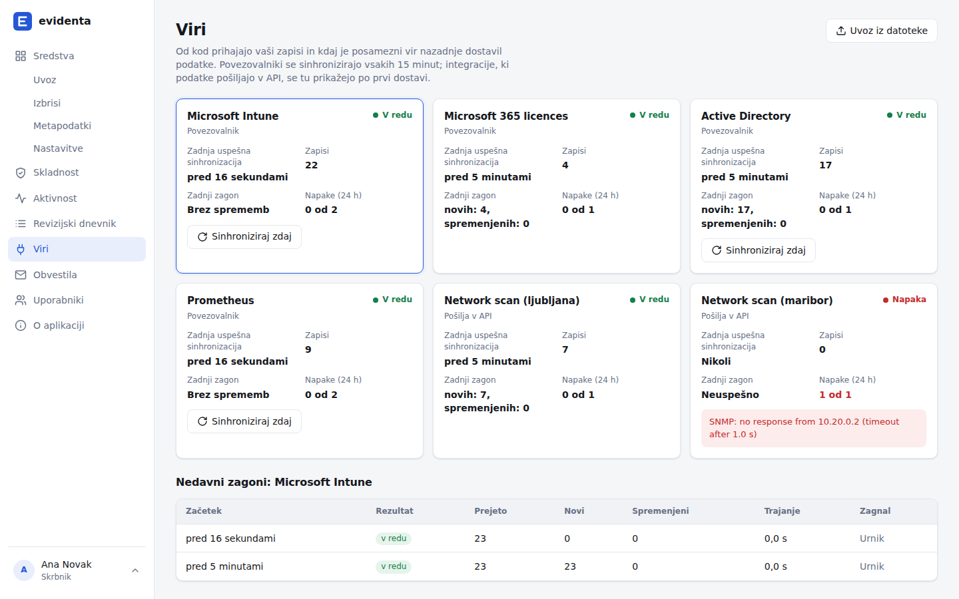Click the Revizijski dnevnik list icon
Screen dimensions: 959x599
[x=21, y=224]
